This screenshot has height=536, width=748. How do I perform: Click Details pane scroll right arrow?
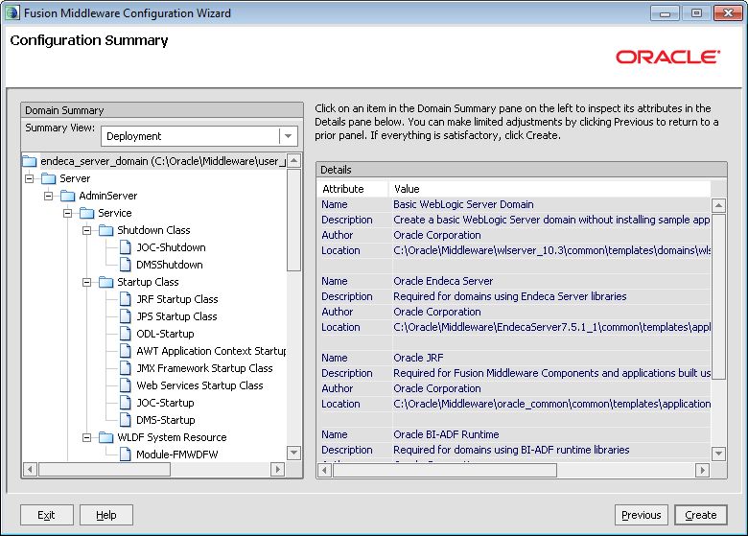point(702,471)
